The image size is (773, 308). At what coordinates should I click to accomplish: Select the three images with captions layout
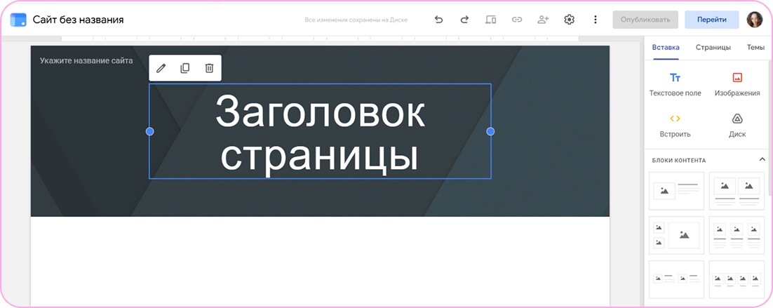[737, 235]
